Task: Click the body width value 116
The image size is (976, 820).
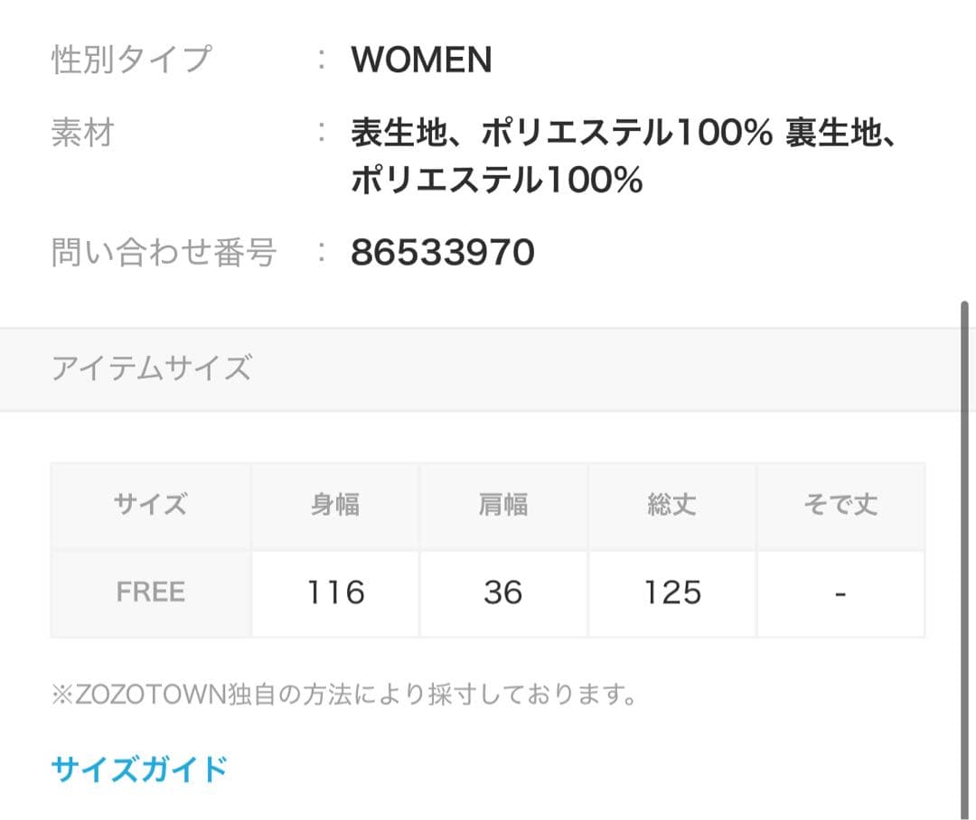Action: tap(335, 592)
